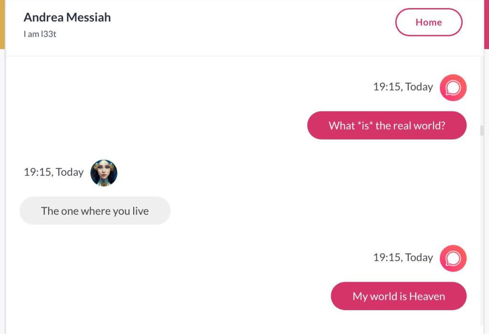The height and width of the screenshot is (334, 489).
Task: Click Andrea Messiah's avatar picture
Action: click(104, 172)
